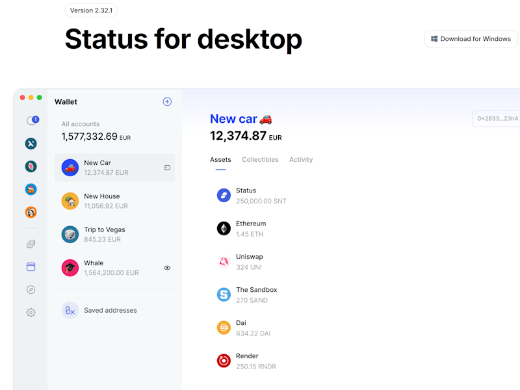520x390 pixels.
Task: Click the 324 UNI balance
Action: pyautogui.click(x=249, y=267)
